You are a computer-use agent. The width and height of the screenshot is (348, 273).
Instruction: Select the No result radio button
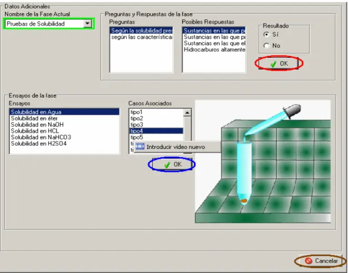click(x=266, y=45)
